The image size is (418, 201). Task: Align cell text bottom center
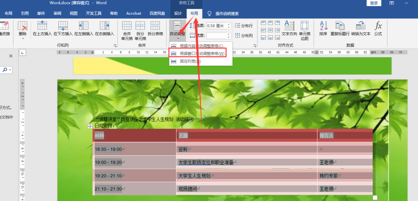(x=270, y=37)
